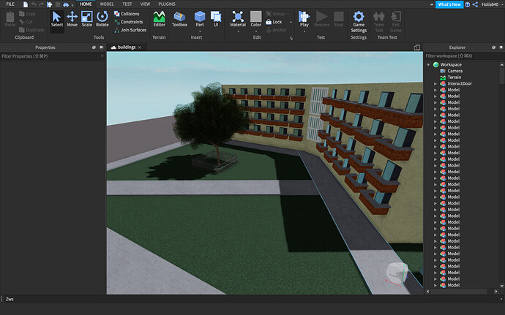Expand the InteractDoor tree item
505x315 pixels.
[x=435, y=83]
